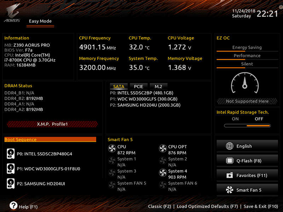Toggle the X.M.P. Profile1 bar
This screenshot has width=283, height=212.
tap(52, 124)
